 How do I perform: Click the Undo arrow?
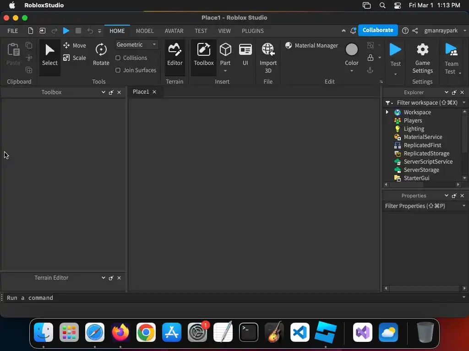click(90, 31)
